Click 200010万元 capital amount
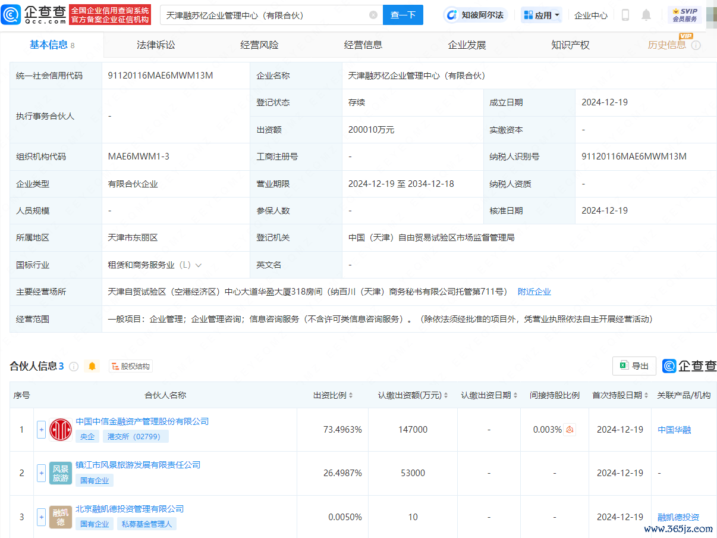 (x=372, y=130)
